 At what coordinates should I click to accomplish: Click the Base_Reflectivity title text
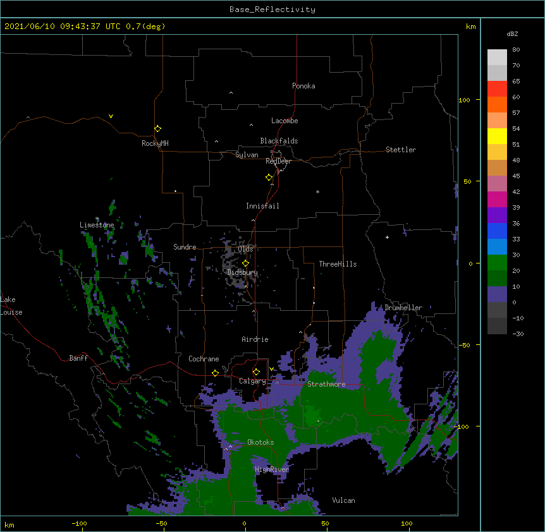[272, 9]
